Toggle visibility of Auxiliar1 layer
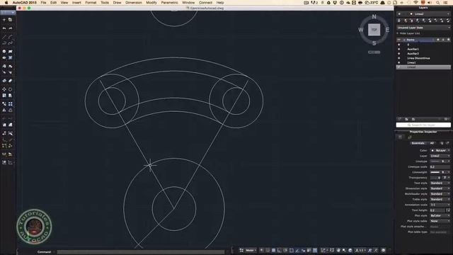453x255 pixels. click(x=399, y=49)
